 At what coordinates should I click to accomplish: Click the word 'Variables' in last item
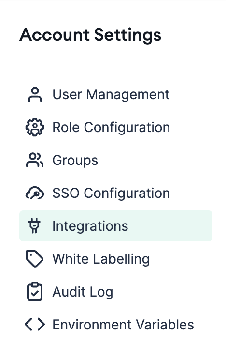(x=165, y=325)
